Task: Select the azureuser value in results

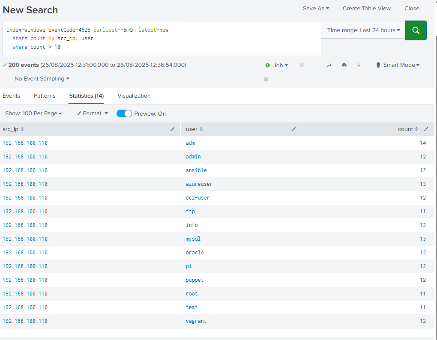Action: click(x=199, y=184)
